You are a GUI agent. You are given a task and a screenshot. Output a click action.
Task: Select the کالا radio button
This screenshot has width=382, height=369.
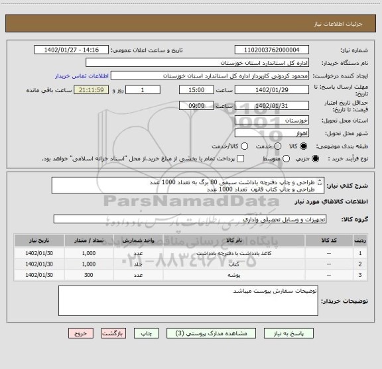304,146
